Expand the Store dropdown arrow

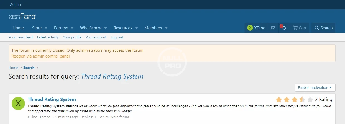46,28
